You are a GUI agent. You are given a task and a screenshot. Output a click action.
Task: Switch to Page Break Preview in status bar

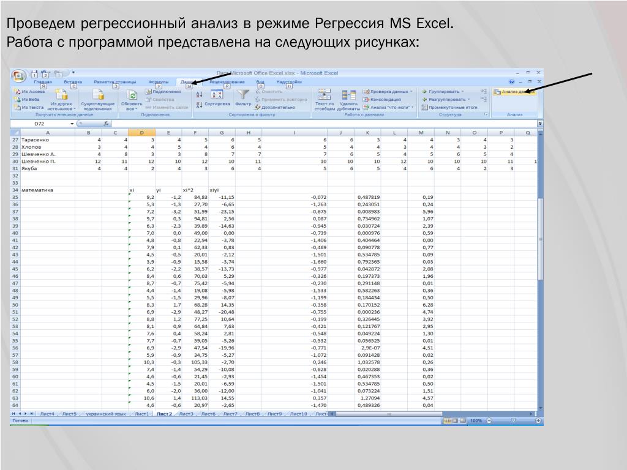(x=463, y=421)
